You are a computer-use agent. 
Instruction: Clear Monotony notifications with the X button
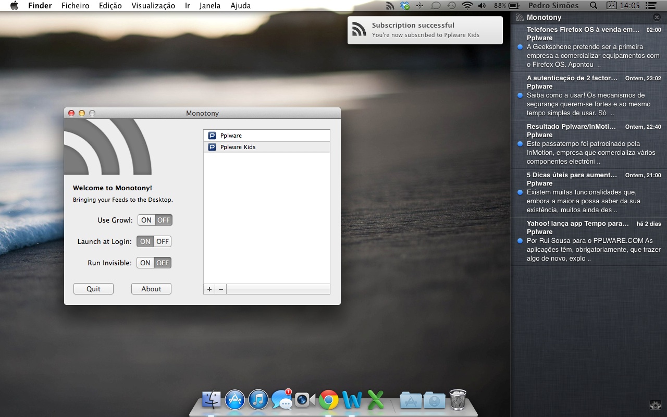coord(657,17)
